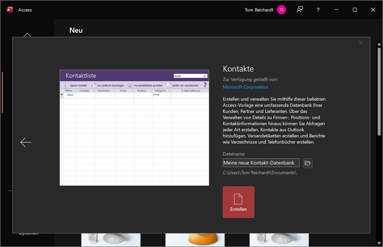Click the save path C:\Users\Tom Reichardt\Documents\

click(260, 173)
